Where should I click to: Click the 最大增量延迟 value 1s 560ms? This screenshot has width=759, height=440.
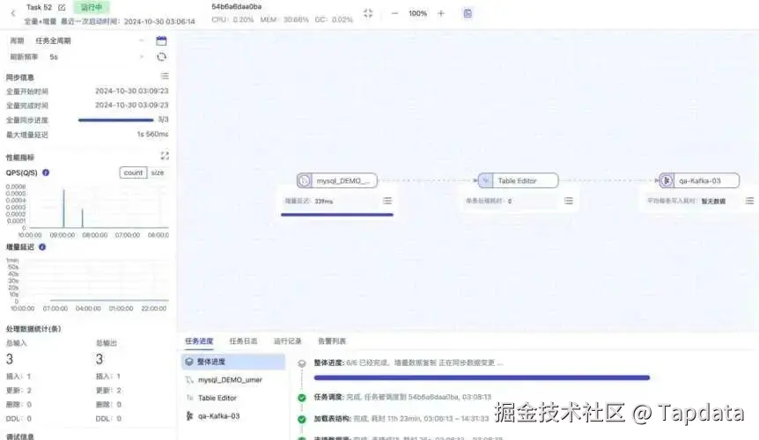[x=152, y=134]
